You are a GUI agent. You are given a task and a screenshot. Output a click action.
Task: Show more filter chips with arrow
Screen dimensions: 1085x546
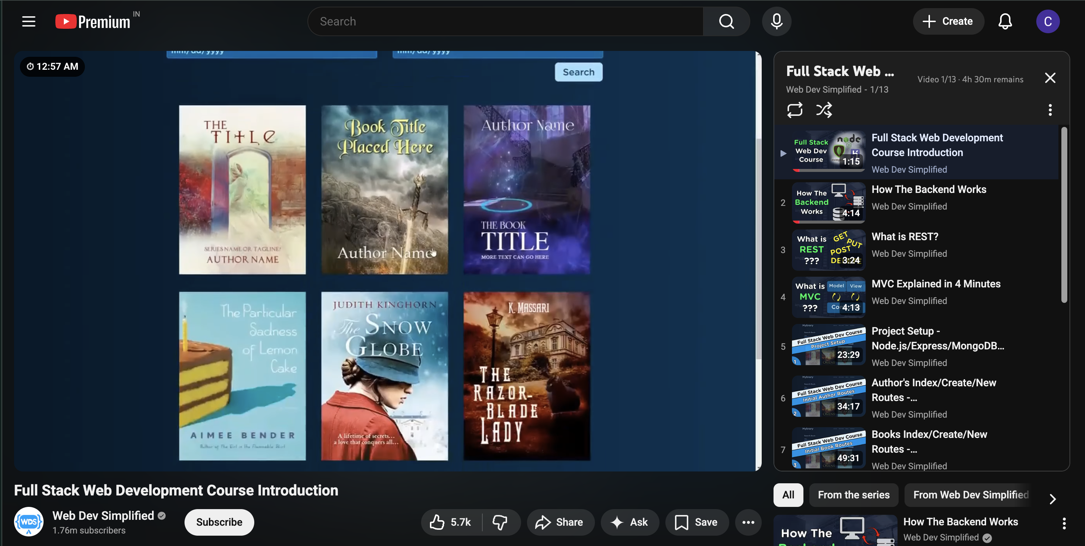tap(1053, 499)
